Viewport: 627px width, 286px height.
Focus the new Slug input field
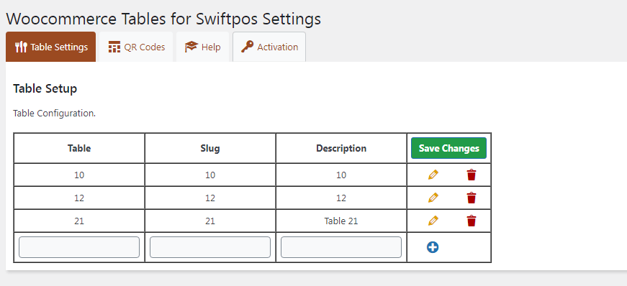coord(210,247)
